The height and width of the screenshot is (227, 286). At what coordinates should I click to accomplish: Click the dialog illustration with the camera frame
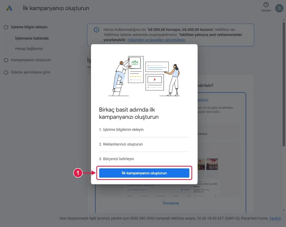(x=144, y=76)
